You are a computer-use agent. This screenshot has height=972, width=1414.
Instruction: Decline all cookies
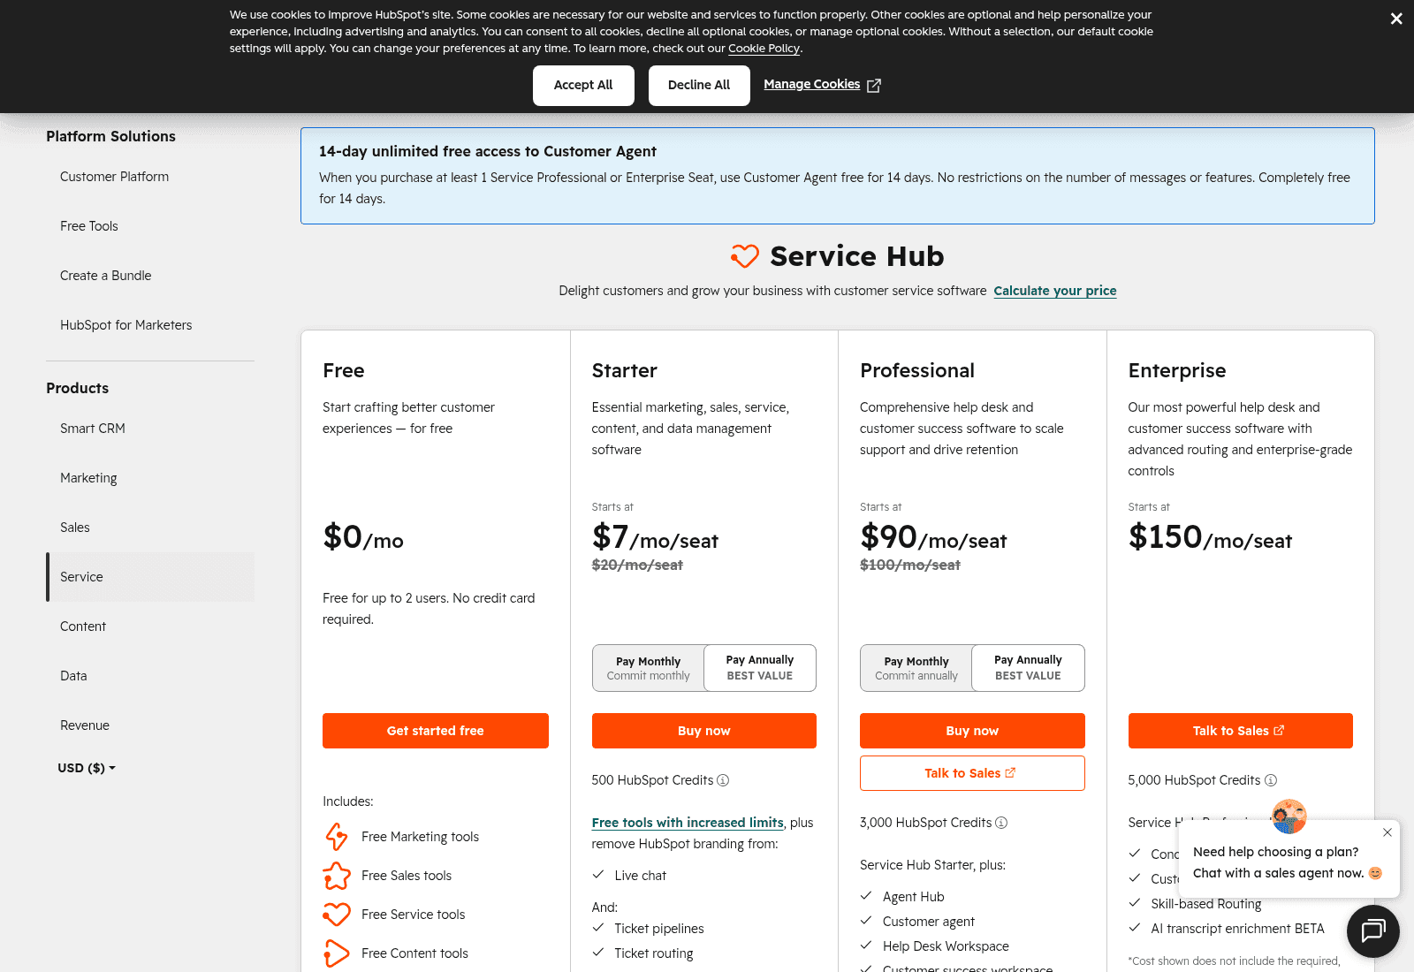[x=699, y=86]
